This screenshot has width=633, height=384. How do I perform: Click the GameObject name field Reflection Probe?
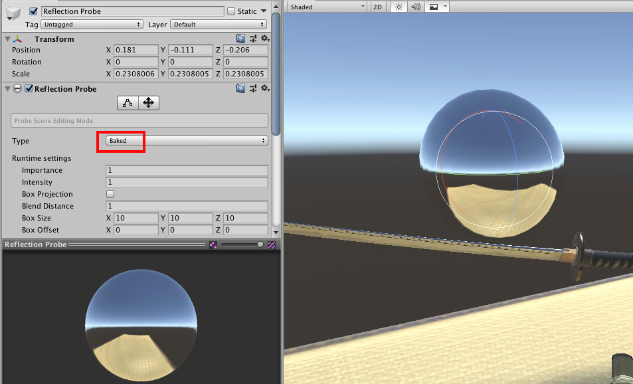click(133, 11)
